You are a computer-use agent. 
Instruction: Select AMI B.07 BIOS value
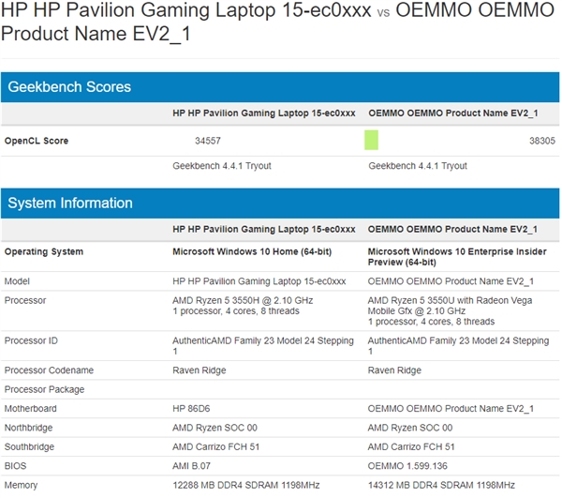point(194,465)
